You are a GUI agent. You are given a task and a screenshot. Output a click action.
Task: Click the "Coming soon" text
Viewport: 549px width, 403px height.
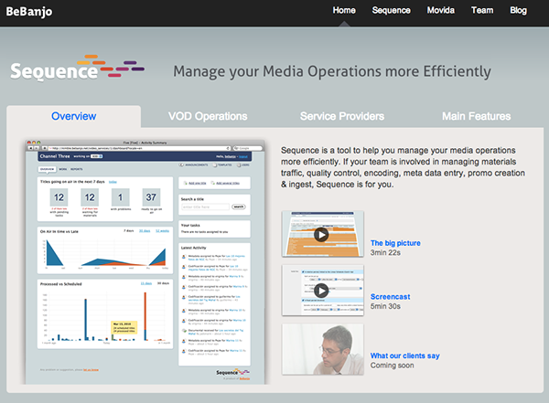[x=392, y=366]
